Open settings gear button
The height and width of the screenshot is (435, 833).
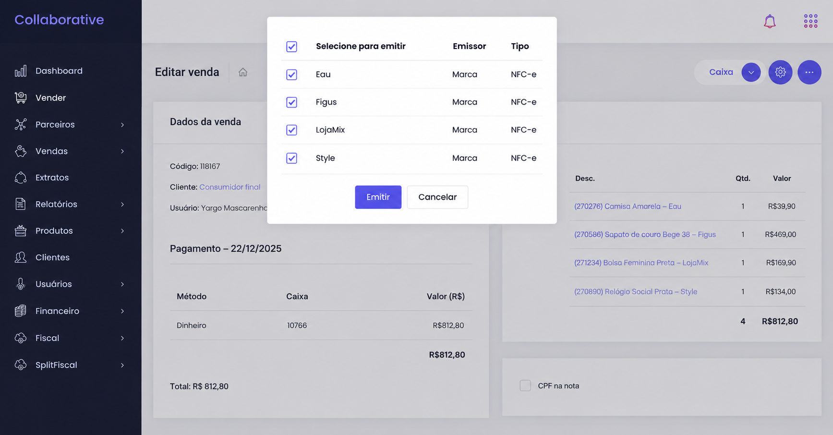pyautogui.click(x=780, y=72)
